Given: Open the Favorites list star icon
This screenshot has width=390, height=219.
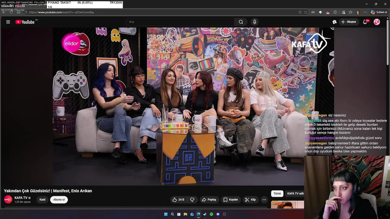Looking at the screenshot, I should tap(351, 12).
